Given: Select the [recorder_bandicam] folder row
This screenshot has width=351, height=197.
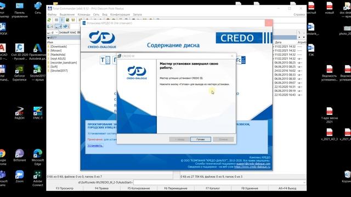Looking at the screenshot, I should click(64, 62).
